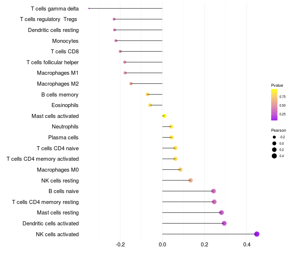Click the 0.0 x-axis tick label
Screen dimensions: 290x254
pyautogui.click(x=162, y=245)
